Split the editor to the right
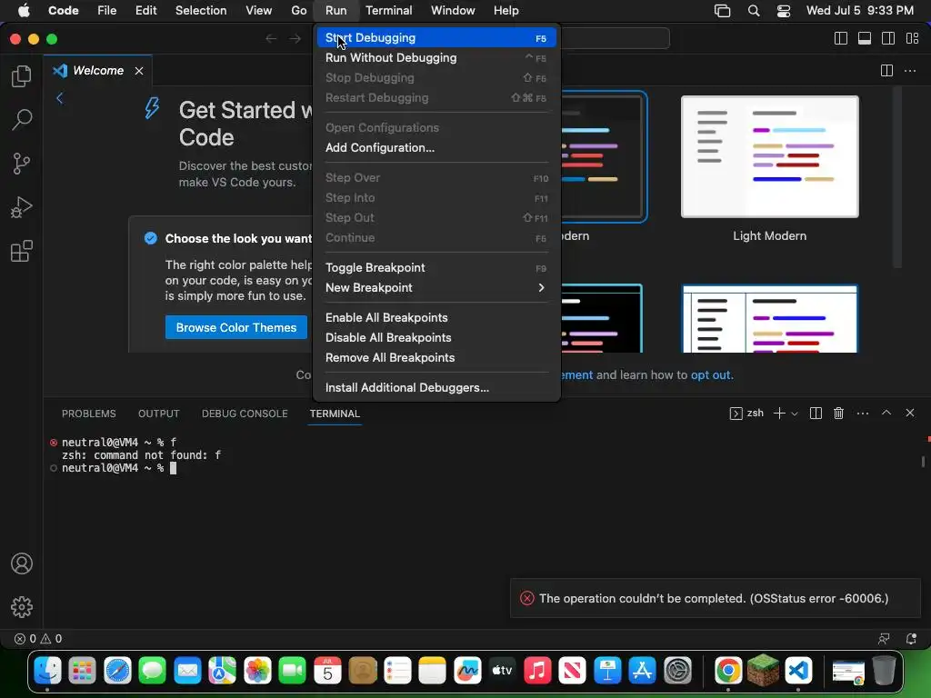This screenshot has height=698, width=931. pos(886,71)
